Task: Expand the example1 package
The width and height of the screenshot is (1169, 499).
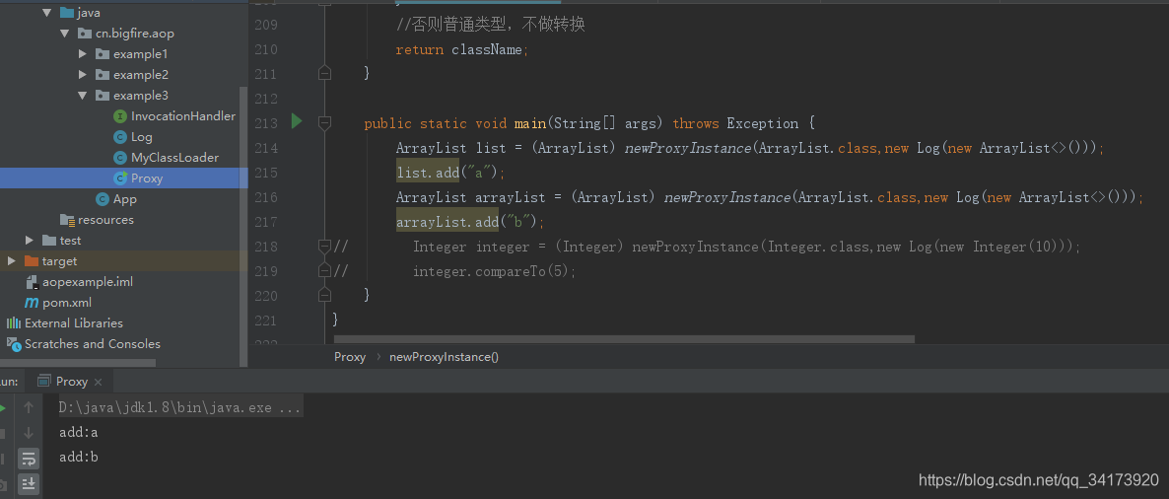Action: [83, 54]
